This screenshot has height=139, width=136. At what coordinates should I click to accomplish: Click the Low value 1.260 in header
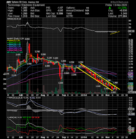coord(24,14)
